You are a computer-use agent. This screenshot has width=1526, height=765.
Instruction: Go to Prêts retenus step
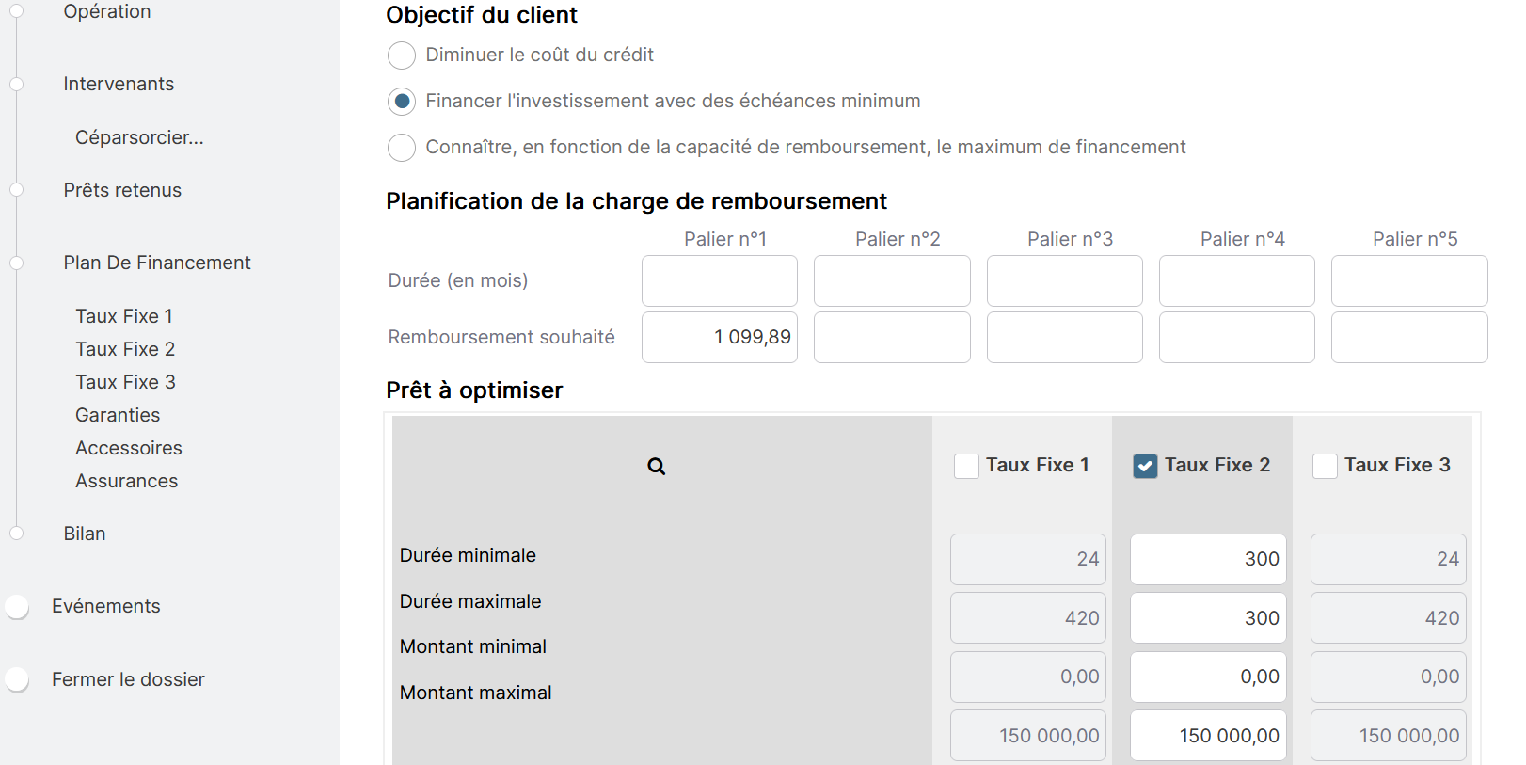coord(122,190)
